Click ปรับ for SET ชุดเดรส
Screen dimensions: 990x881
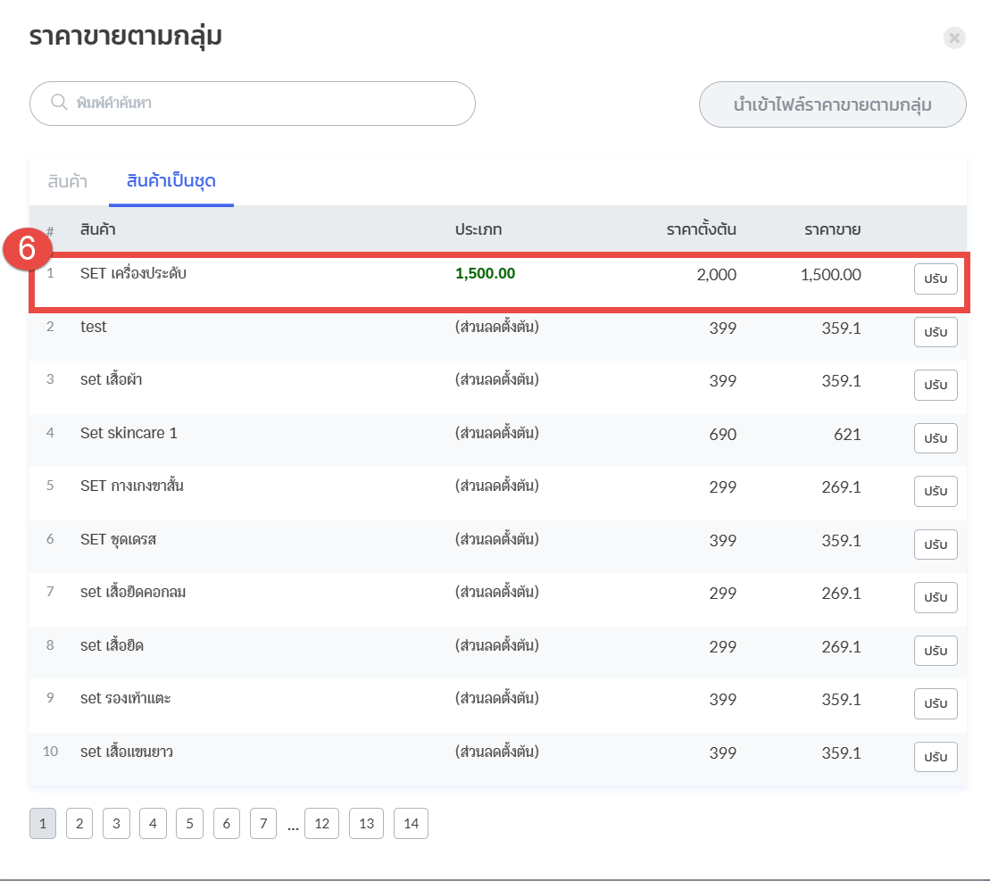(935, 544)
